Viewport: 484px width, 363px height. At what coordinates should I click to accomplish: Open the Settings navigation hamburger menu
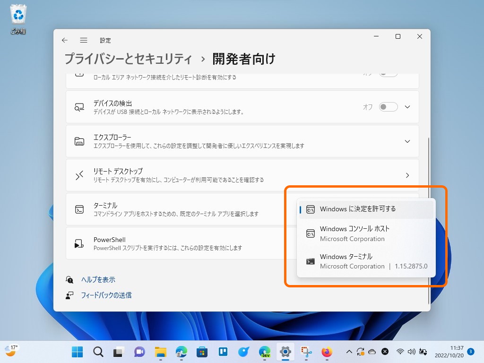tap(84, 40)
